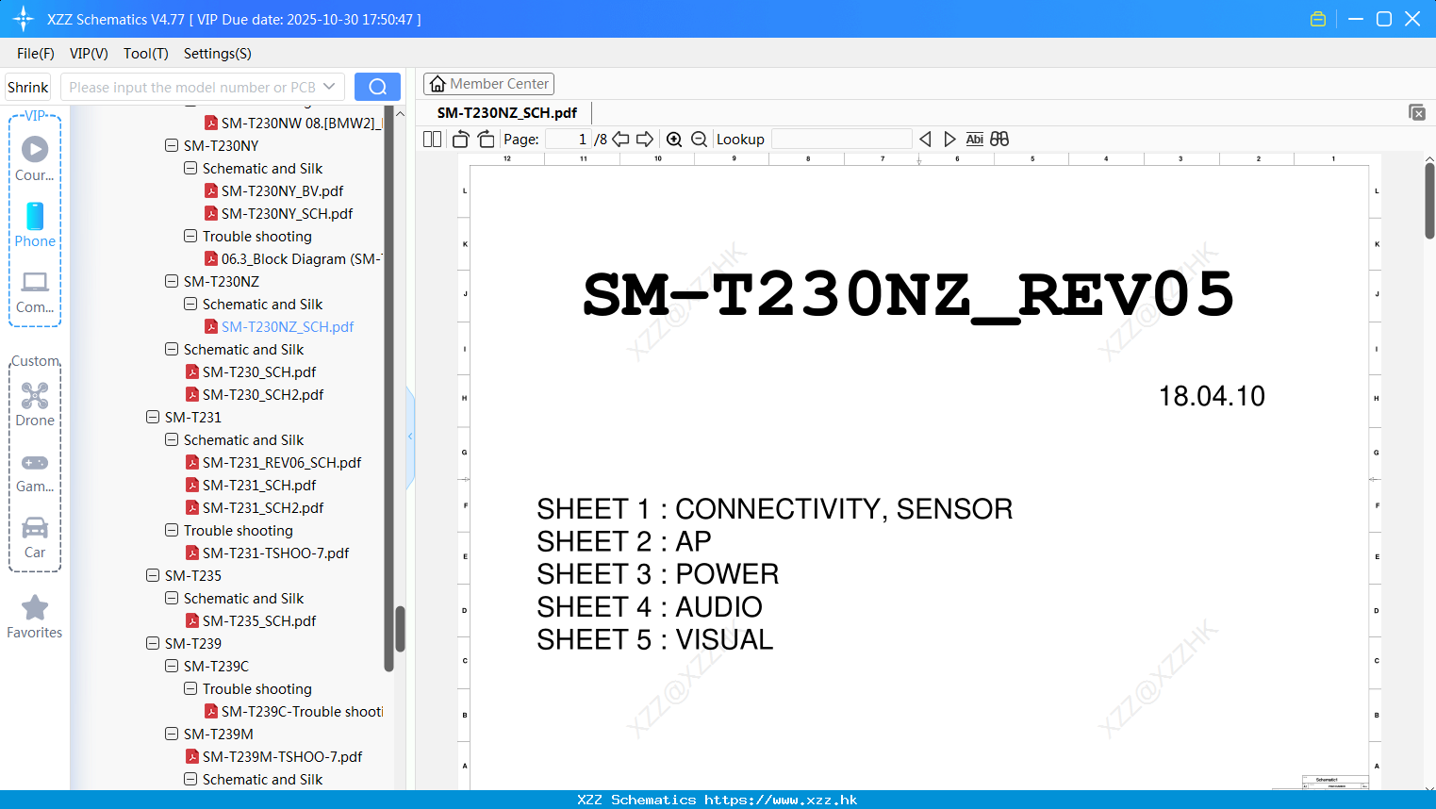Toggle the Abi whole-word match icon
Viewport: 1436px width, 809px height.
coord(975,139)
